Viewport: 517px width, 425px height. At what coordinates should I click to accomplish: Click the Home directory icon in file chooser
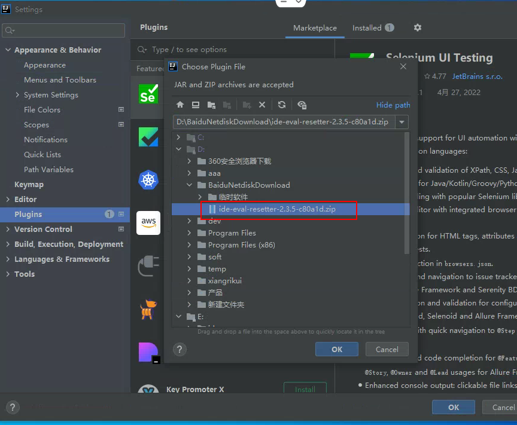(x=180, y=105)
